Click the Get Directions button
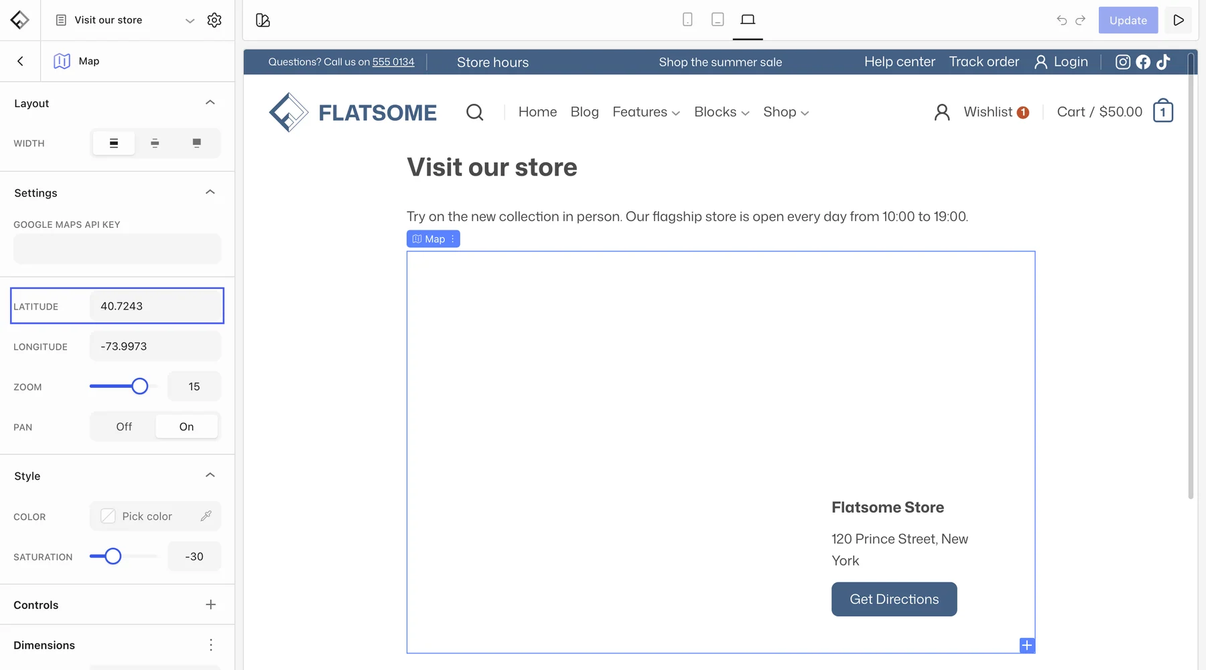 894,599
